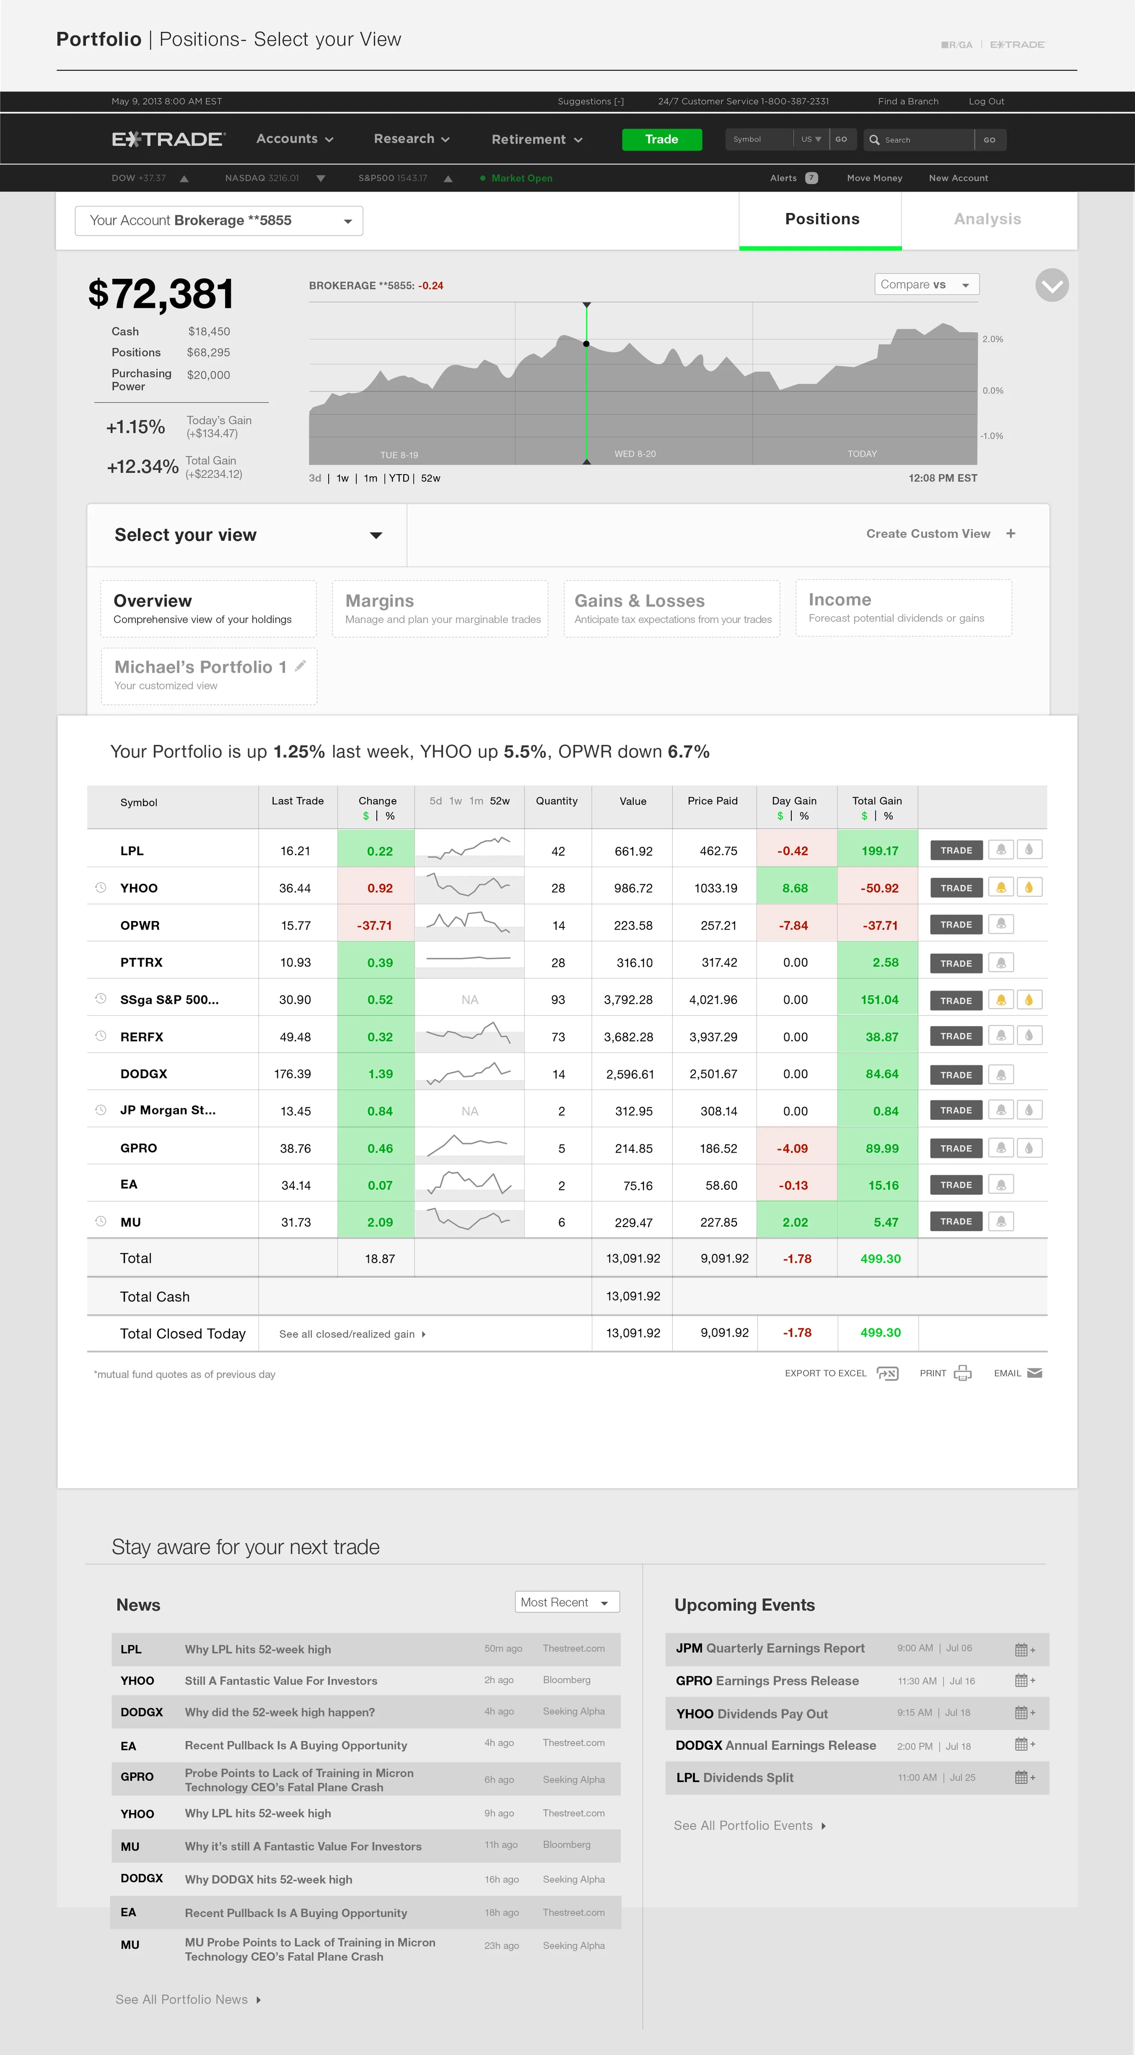Open the Compare vs dropdown
Image resolution: width=1135 pixels, height=2055 pixels.
927,285
